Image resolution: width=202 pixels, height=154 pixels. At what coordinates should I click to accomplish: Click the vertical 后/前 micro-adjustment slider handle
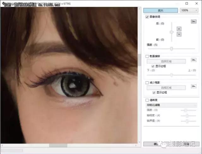click(172, 32)
